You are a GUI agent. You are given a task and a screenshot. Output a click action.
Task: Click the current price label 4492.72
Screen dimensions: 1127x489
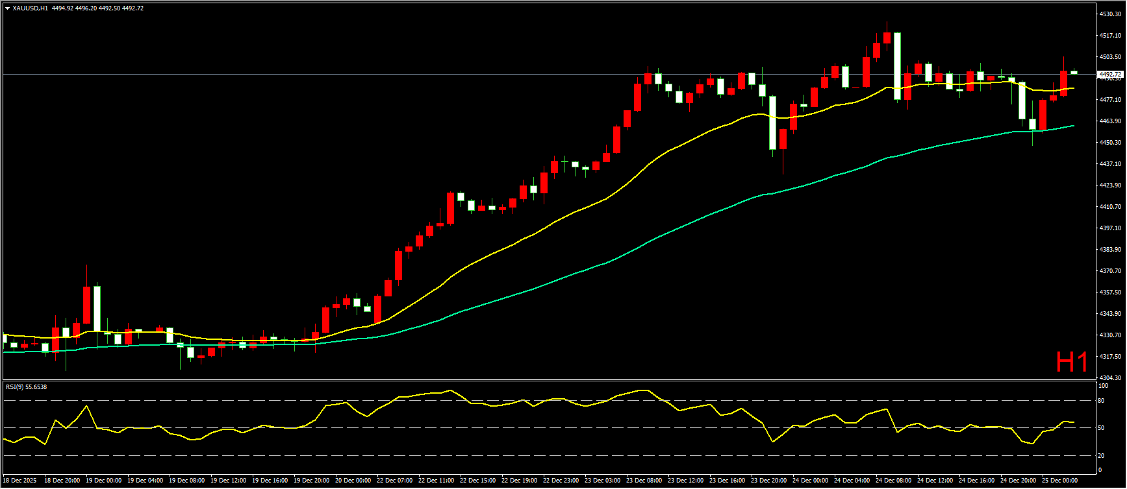click(1109, 75)
